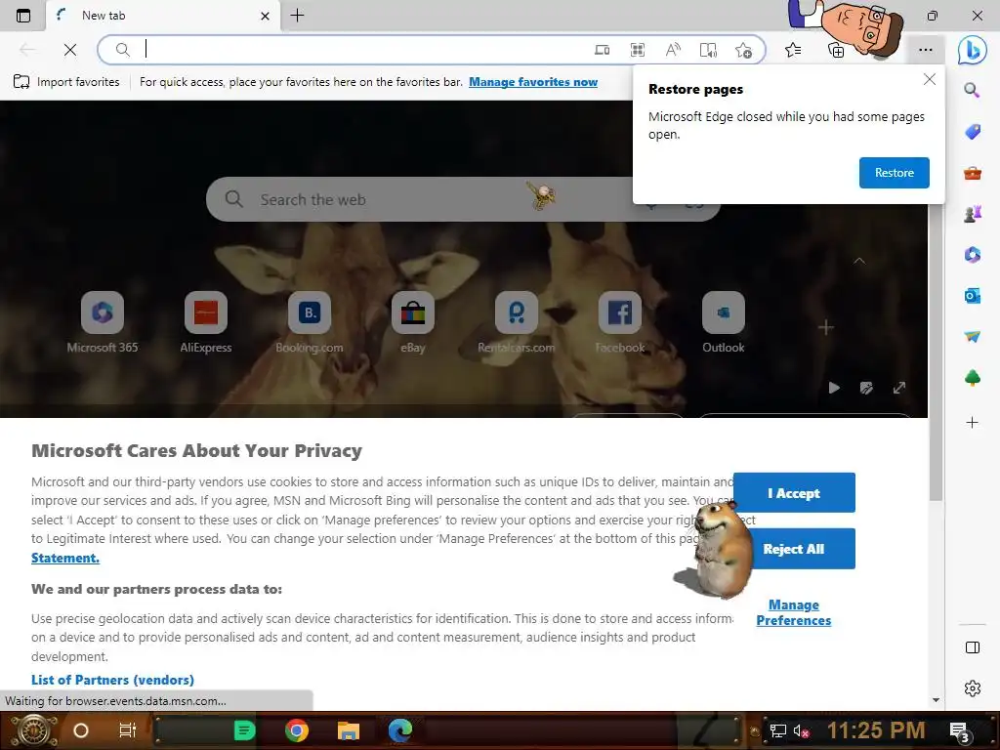Add a new quick link site
1000x750 pixels.
826,328
